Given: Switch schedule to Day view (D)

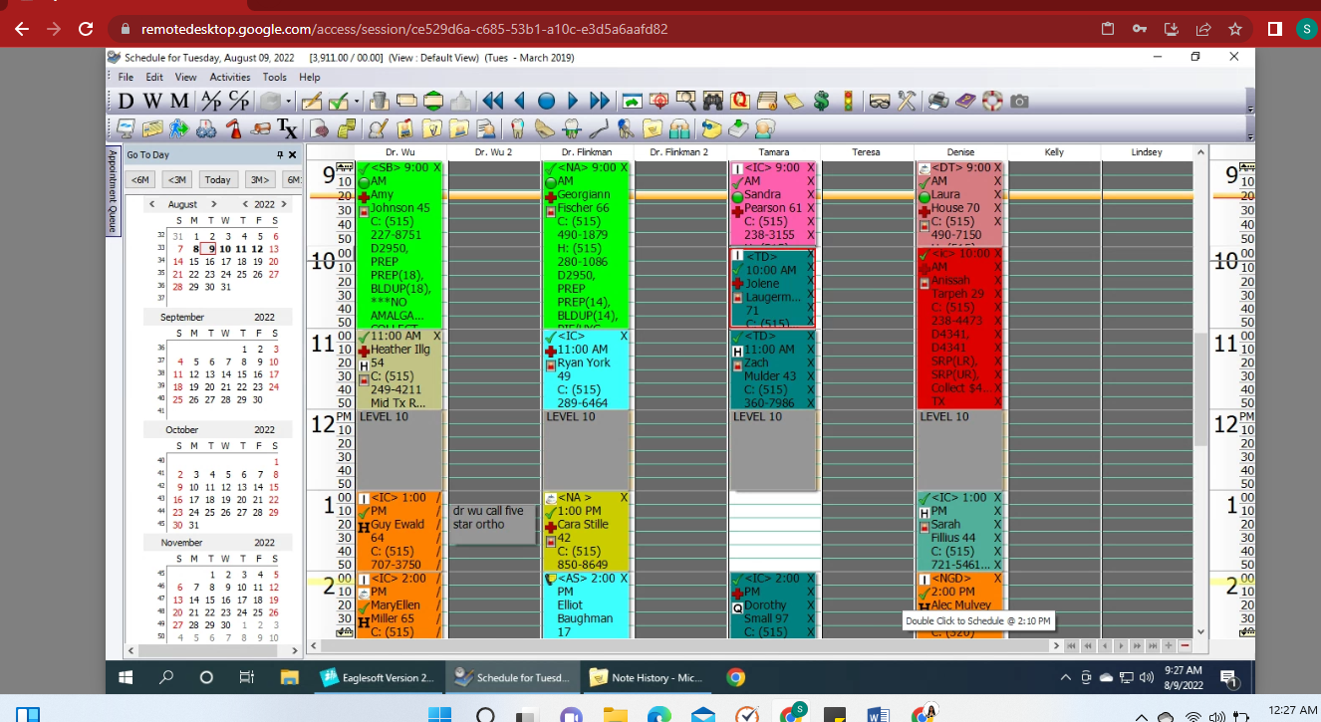Looking at the screenshot, I should pos(126,101).
